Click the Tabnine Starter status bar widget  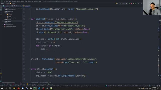pyautogui.click(x=112, y=86)
